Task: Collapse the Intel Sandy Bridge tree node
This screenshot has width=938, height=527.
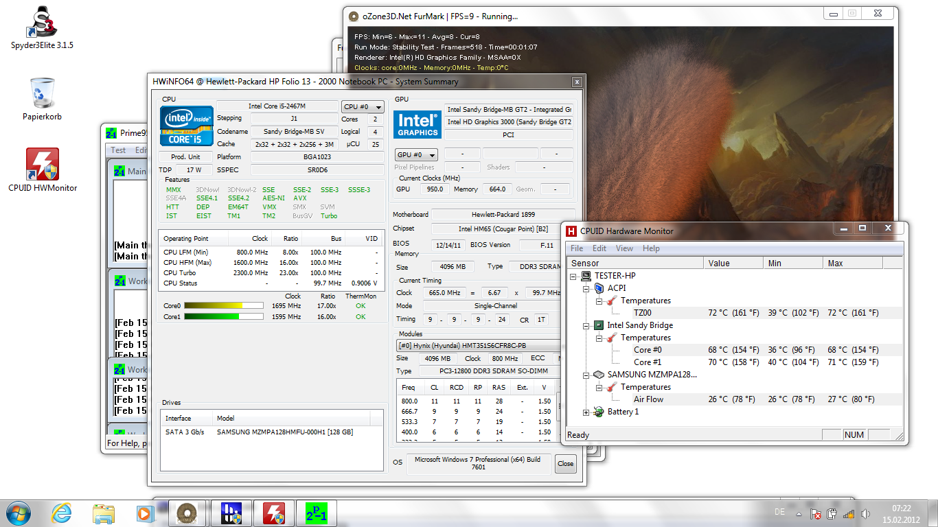Action: coord(587,325)
